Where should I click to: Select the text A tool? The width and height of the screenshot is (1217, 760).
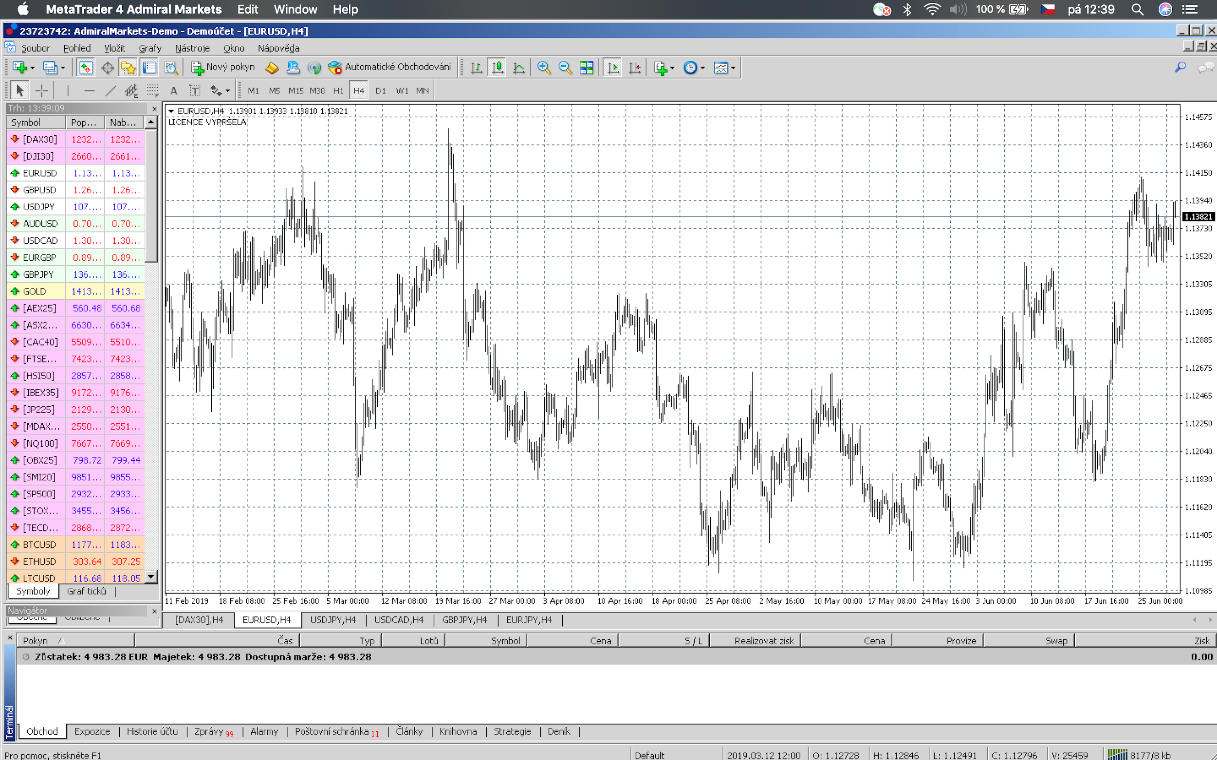pyautogui.click(x=174, y=90)
